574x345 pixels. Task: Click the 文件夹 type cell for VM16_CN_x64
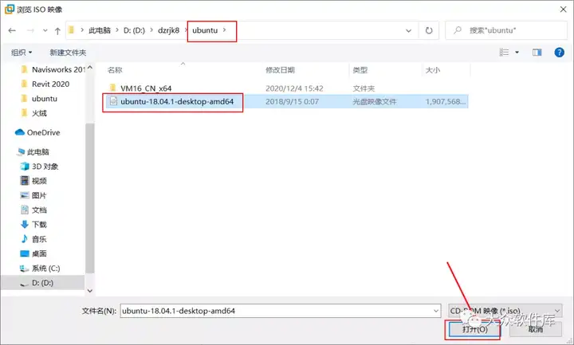pos(364,88)
